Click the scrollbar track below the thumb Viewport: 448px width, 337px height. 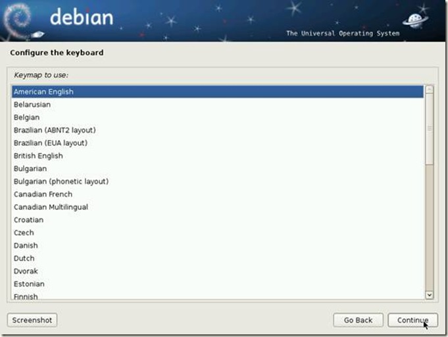[x=429, y=228]
